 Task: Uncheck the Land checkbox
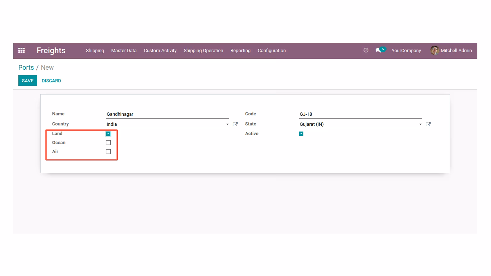[108, 134]
